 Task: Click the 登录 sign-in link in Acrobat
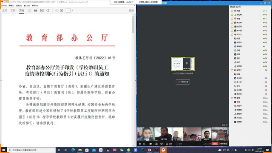pyautogui.click(x=131, y=11)
